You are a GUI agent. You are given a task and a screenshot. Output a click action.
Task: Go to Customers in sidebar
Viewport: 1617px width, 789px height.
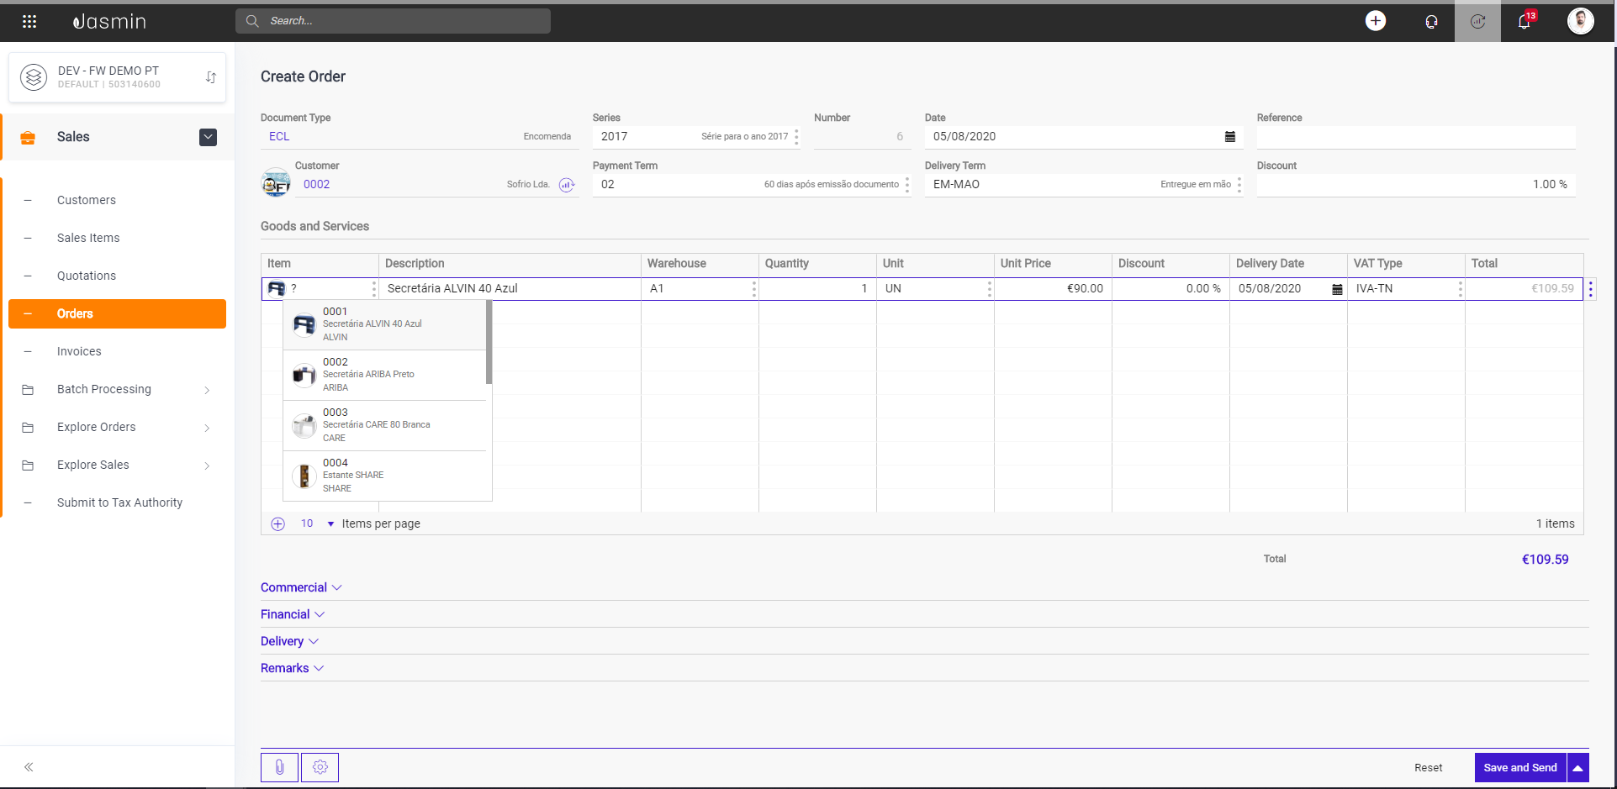(x=87, y=200)
